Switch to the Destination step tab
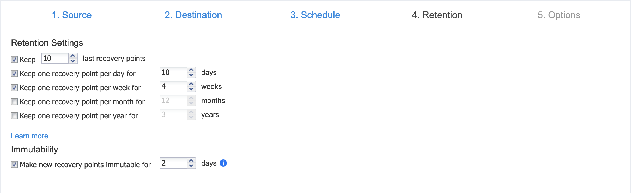 click(193, 15)
